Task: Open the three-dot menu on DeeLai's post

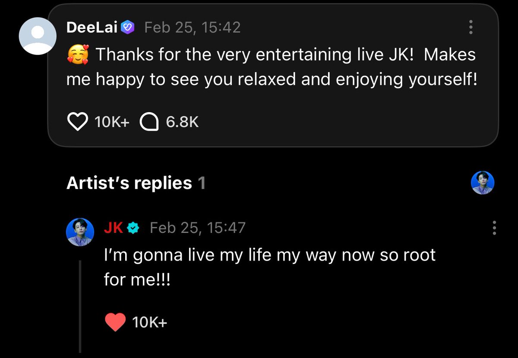Action: tap(471, 27)
